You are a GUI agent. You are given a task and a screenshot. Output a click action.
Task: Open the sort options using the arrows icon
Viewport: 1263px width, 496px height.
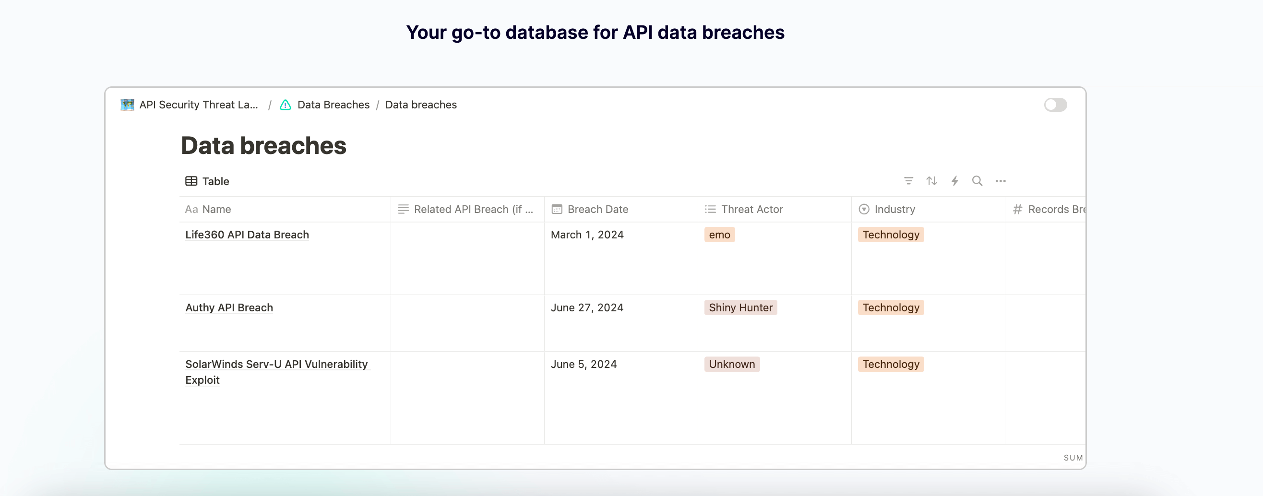coord(931,181)
